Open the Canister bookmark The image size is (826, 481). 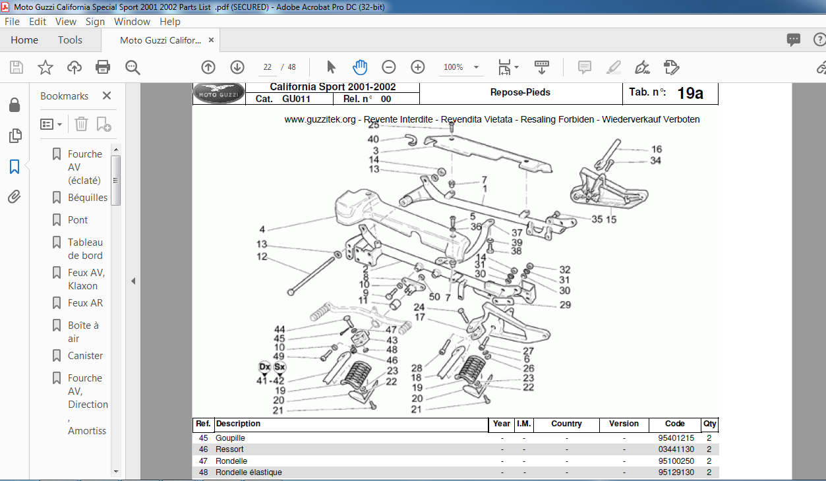coord(86,355)
